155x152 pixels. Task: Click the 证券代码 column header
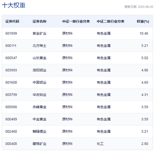point(12,21)
